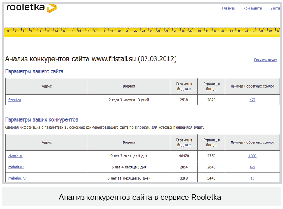
Task: Click the Скачать отчет link
Action: (265, 60)
